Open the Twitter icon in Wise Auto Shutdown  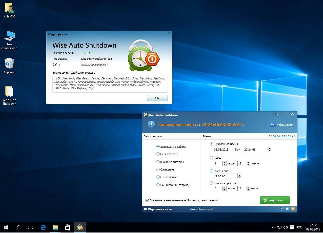click(287, 209)
